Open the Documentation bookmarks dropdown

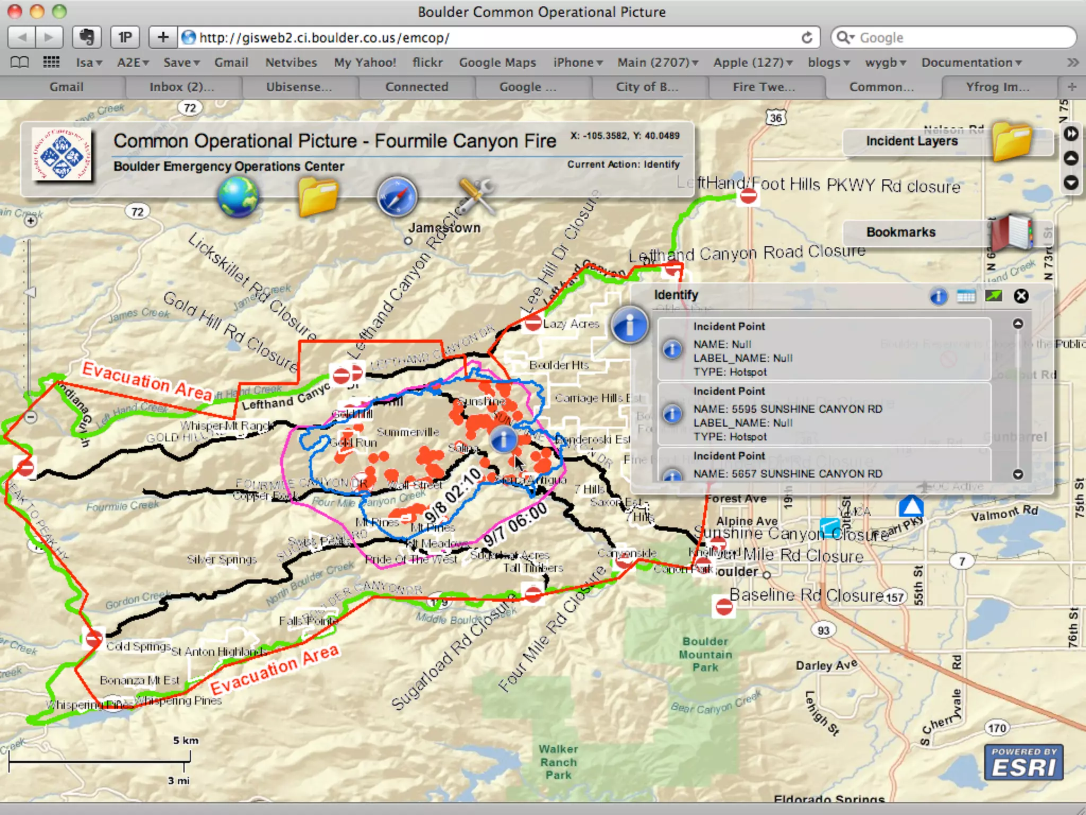(971, 63)
